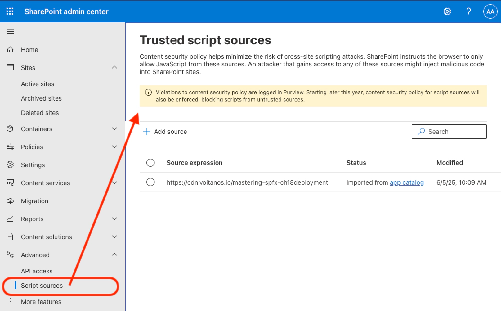Open the app launcher waffle icon
The image size is (501, 311).
(x=10, y=11)
